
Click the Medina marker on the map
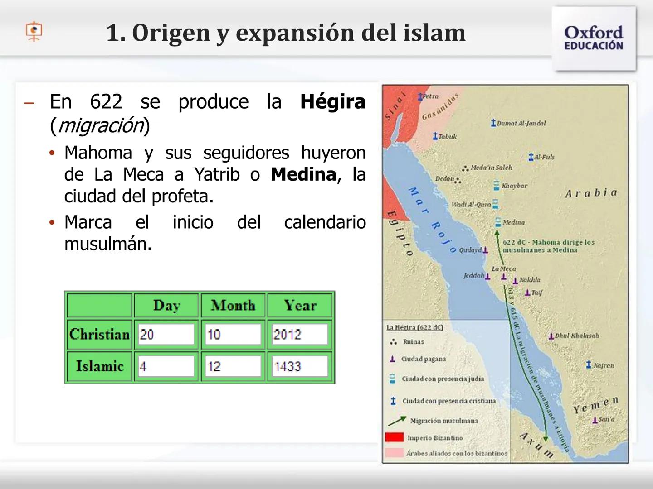pos(498,221)
